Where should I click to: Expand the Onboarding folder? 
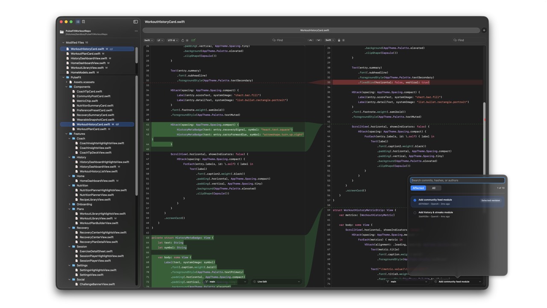point(70,204)
